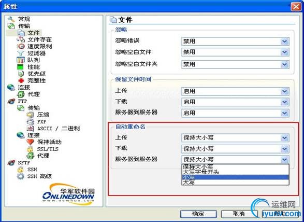Click the 传输 icon under 常规

click(x=11, y=26)
